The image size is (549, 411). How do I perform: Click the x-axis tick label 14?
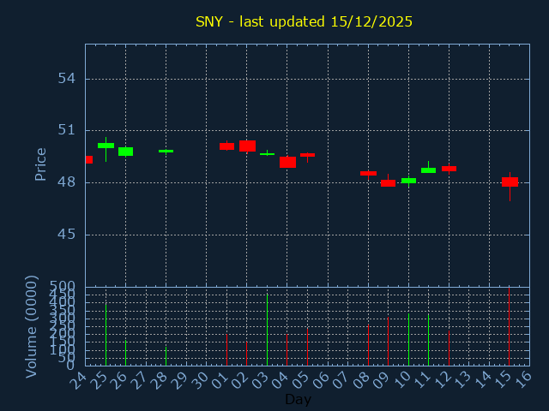484,380
